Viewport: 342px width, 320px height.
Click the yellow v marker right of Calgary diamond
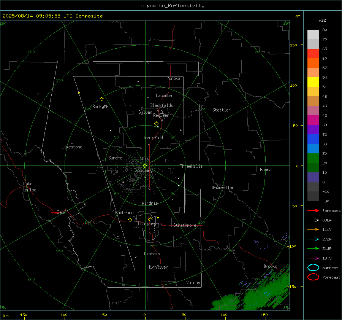[158, 218]
